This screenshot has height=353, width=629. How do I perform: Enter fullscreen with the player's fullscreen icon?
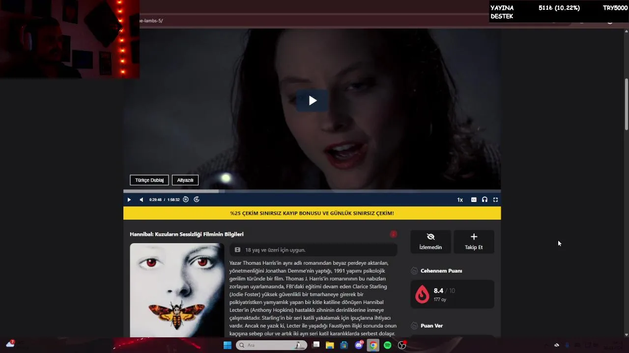[x=495, y=200]
